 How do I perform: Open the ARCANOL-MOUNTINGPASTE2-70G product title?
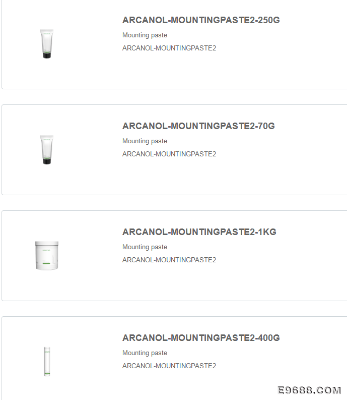tap(198, 126)
